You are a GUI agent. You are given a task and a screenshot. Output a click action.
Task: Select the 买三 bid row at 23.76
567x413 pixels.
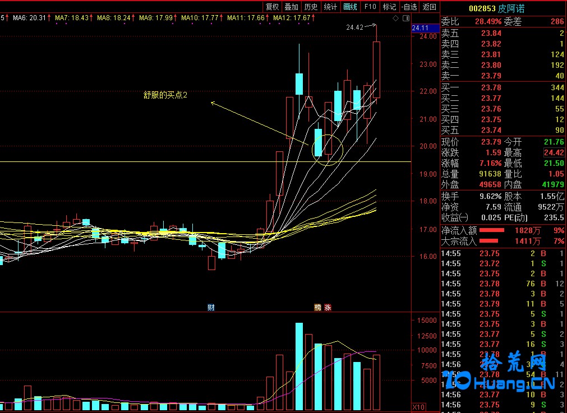pyautogui.click(x=503, y=109)
